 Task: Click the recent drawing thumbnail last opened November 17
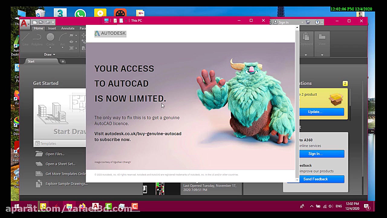tap(161, 188)
